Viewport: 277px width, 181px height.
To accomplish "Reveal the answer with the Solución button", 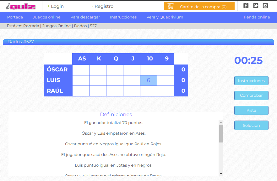I will (251, 125).
